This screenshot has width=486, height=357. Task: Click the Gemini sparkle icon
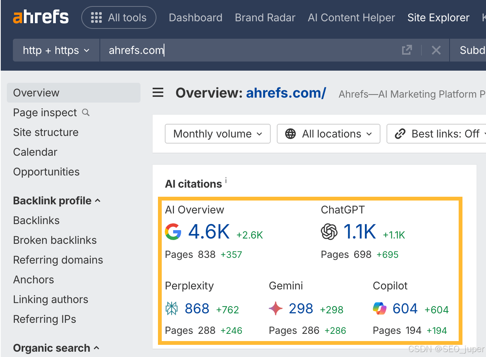coord(276,309)
